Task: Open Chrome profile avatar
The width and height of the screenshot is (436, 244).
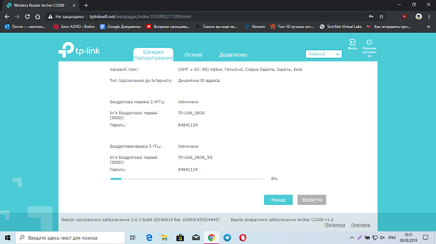Action: 419,17
